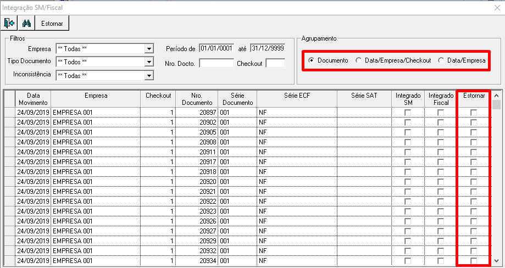
Task: Click the exit door icon in toolbar
Action: tap(9, 23)
